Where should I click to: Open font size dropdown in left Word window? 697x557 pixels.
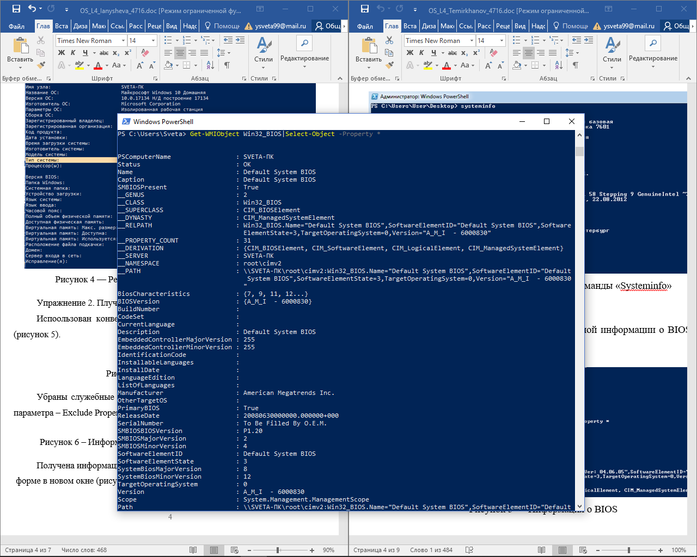pyautogui.click(x=153, y=40)
